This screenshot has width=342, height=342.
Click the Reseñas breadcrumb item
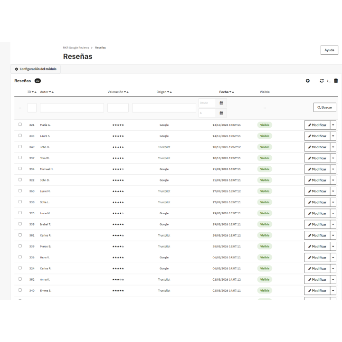pyautogui.click(x=100, y=48)
